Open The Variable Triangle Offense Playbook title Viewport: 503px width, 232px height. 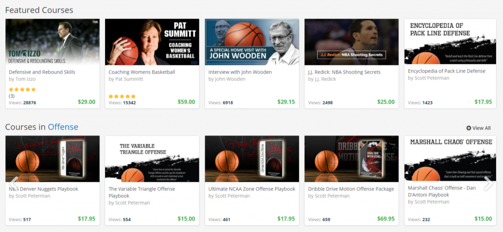[x=142, y=192]
